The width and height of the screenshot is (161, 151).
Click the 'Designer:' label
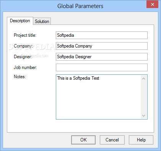point(23,57)
